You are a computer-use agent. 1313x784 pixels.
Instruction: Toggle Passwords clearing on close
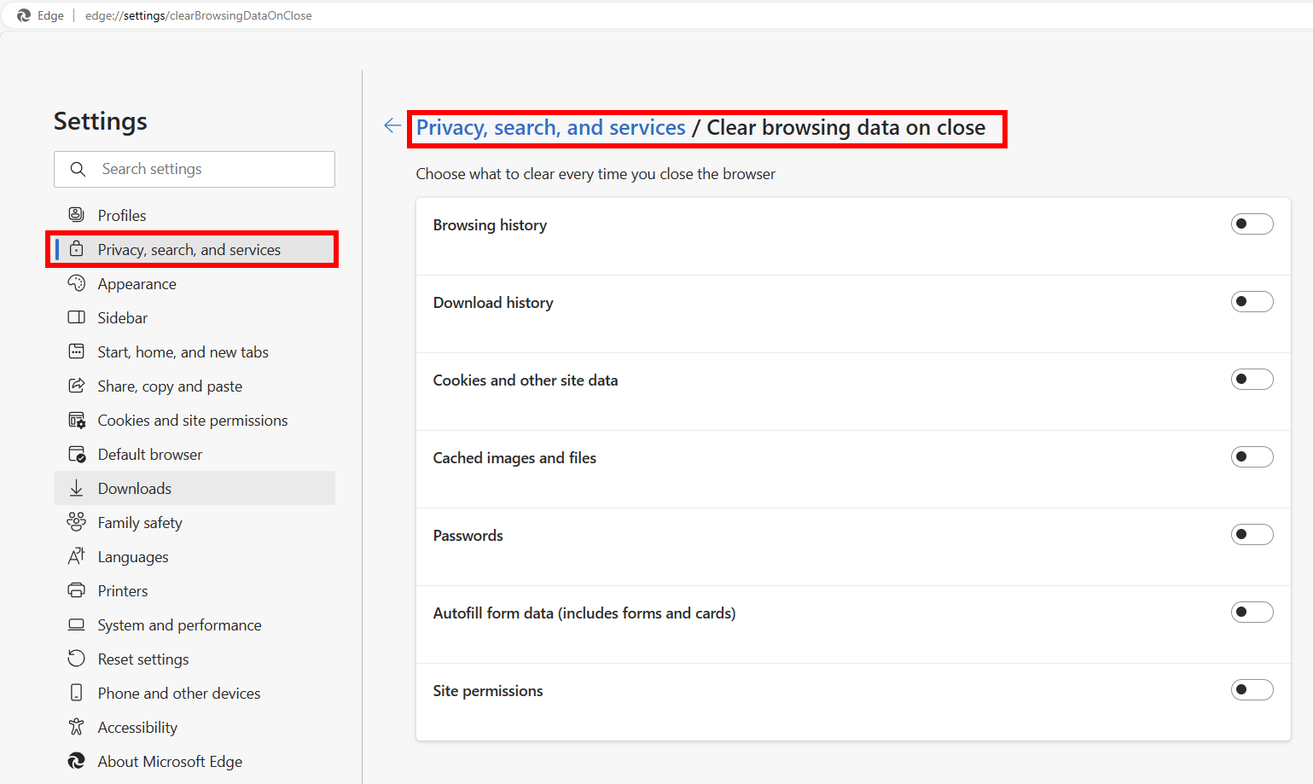click(1252, 535)
